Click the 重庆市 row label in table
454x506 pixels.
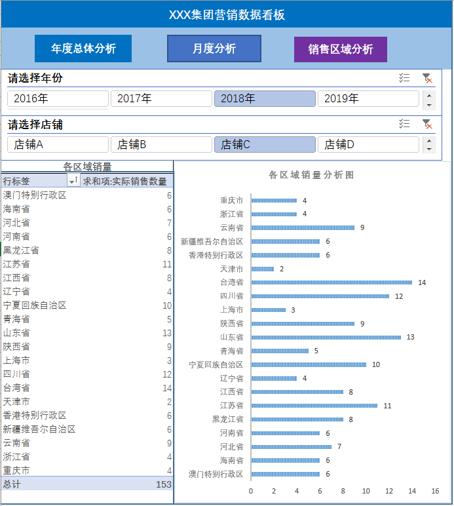16,471
